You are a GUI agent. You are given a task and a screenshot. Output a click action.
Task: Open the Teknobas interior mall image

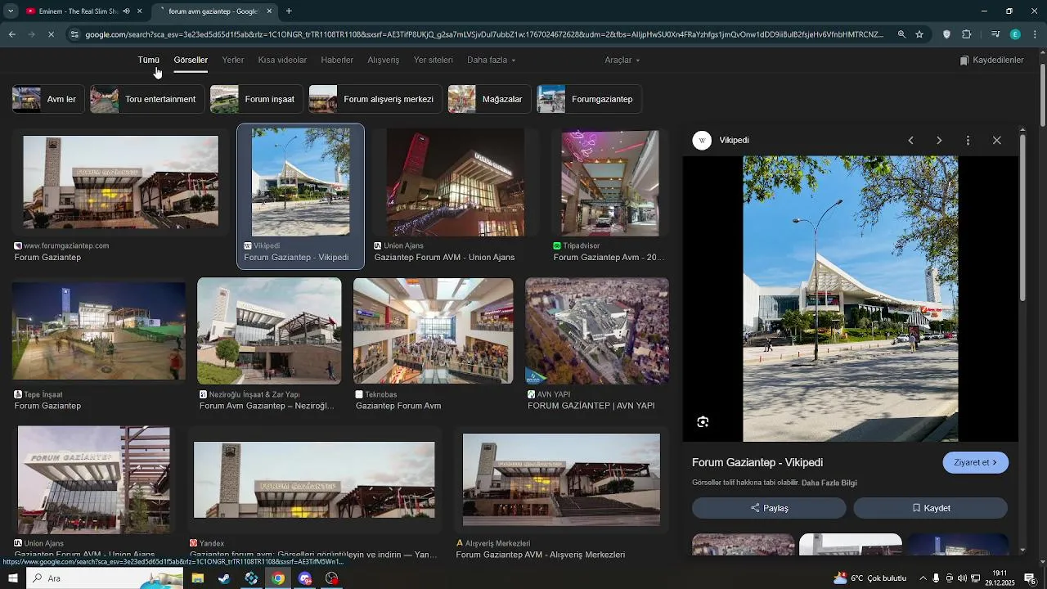[x=433, y=330]
